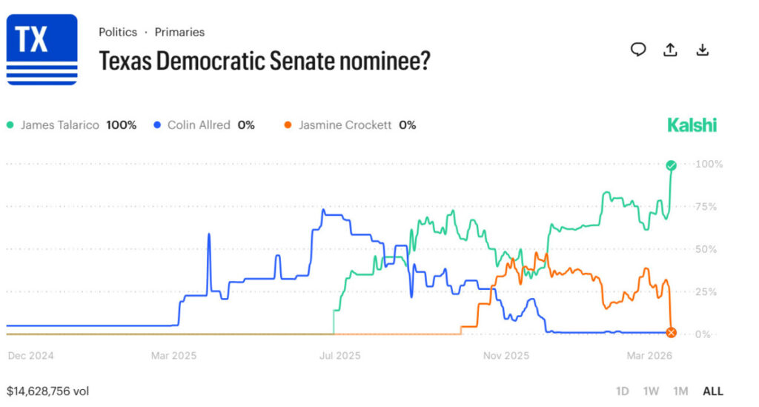Select the 1M time range
Screen dimensions: 759x407
(680, 391)
